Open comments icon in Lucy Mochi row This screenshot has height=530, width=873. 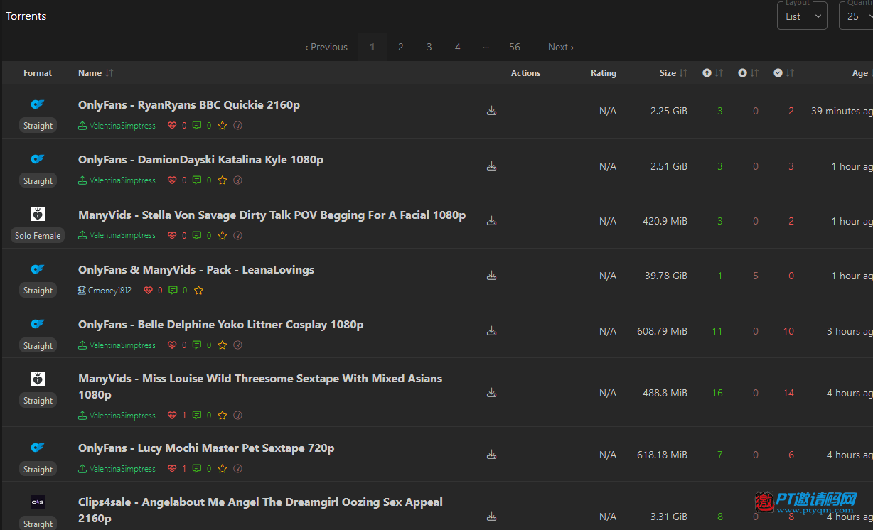197,469
